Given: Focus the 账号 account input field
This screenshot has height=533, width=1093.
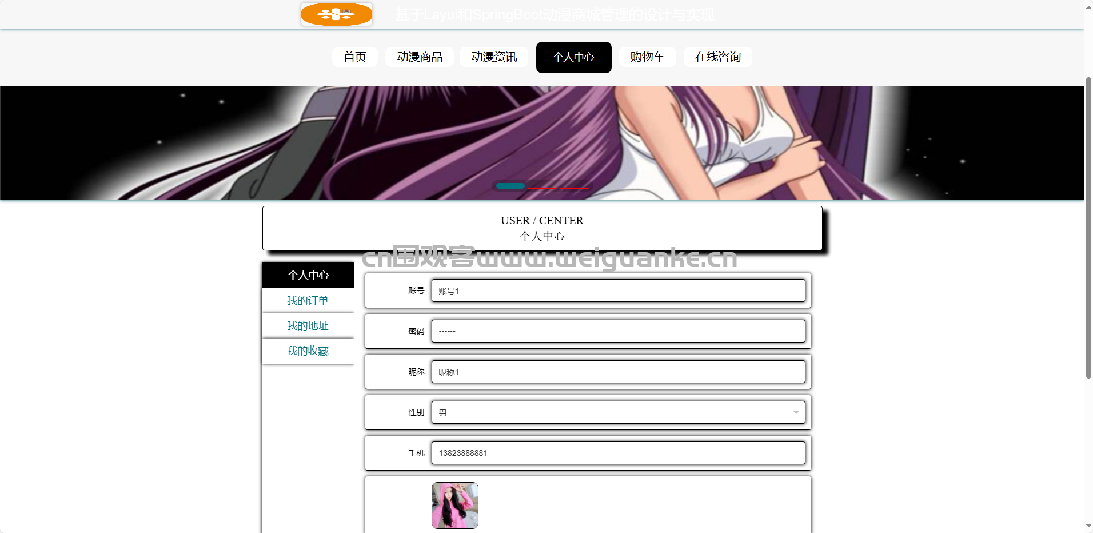Looking at the screenshot, I should (x=619, y=291).
